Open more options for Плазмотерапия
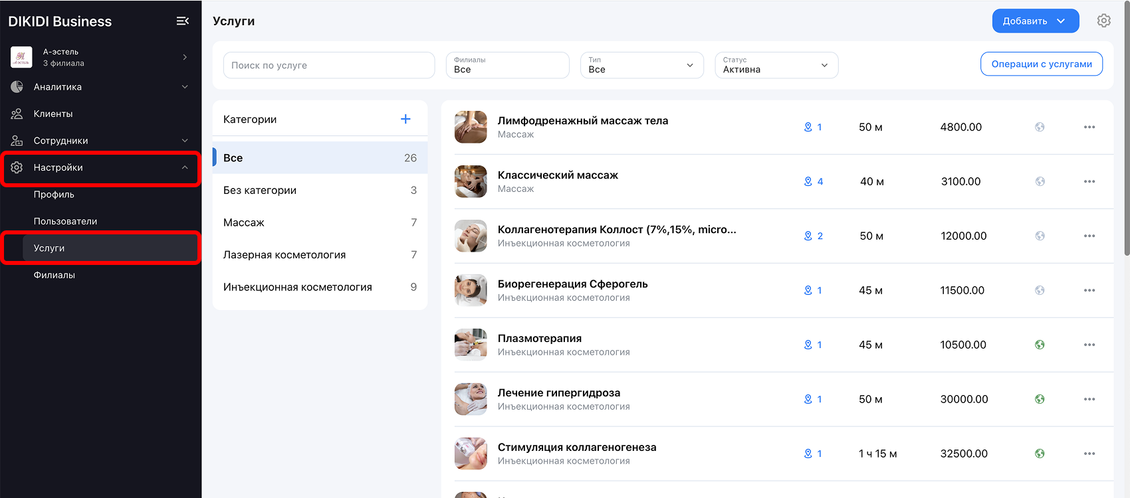 coord(1089,345)
